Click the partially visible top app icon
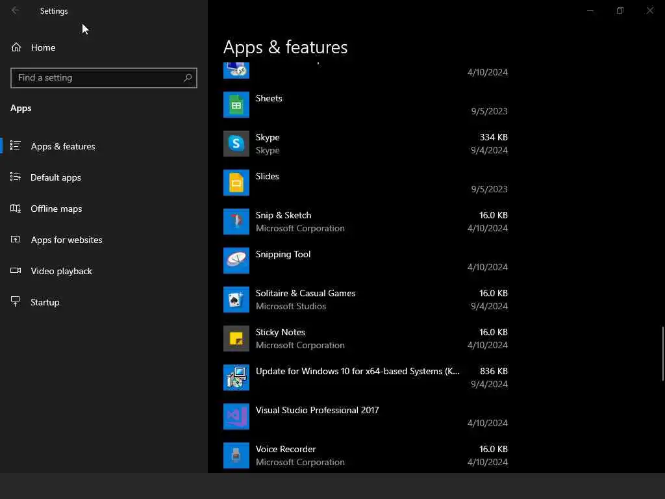 click(x=236, y=70)
